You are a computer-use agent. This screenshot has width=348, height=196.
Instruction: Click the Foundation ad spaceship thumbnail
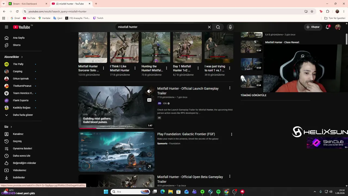(x=116, y=152)
